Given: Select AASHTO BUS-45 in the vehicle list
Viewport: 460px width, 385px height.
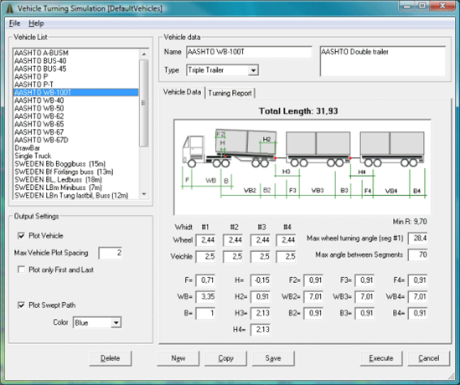Looking at the screenshot, I should pyautogui.click(x=76, y=69).
